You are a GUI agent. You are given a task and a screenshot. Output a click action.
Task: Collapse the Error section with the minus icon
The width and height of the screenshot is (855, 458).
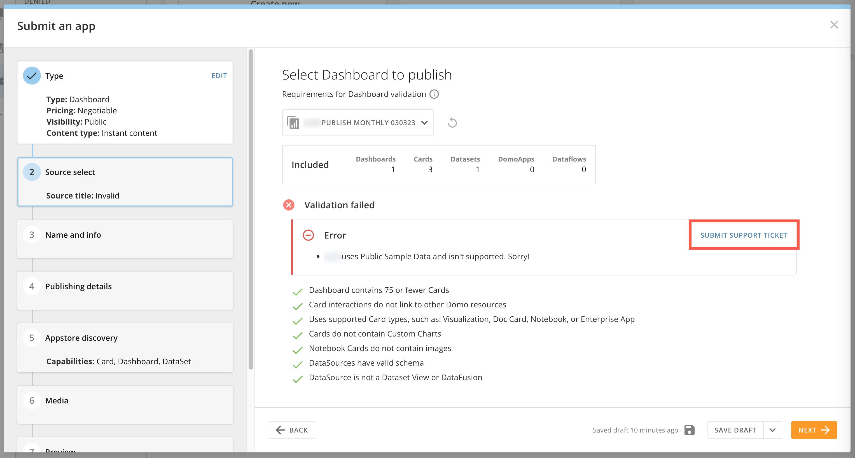(308, 235)
